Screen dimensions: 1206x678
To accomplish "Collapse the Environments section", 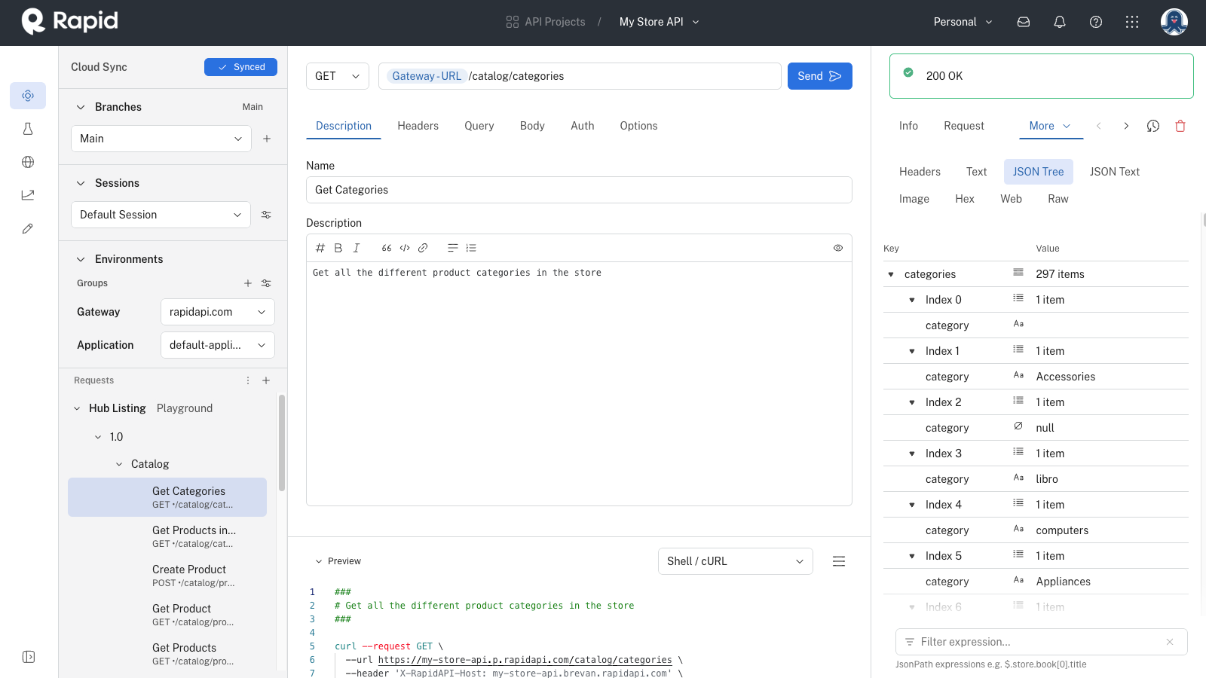I will (x=81, y=259).
